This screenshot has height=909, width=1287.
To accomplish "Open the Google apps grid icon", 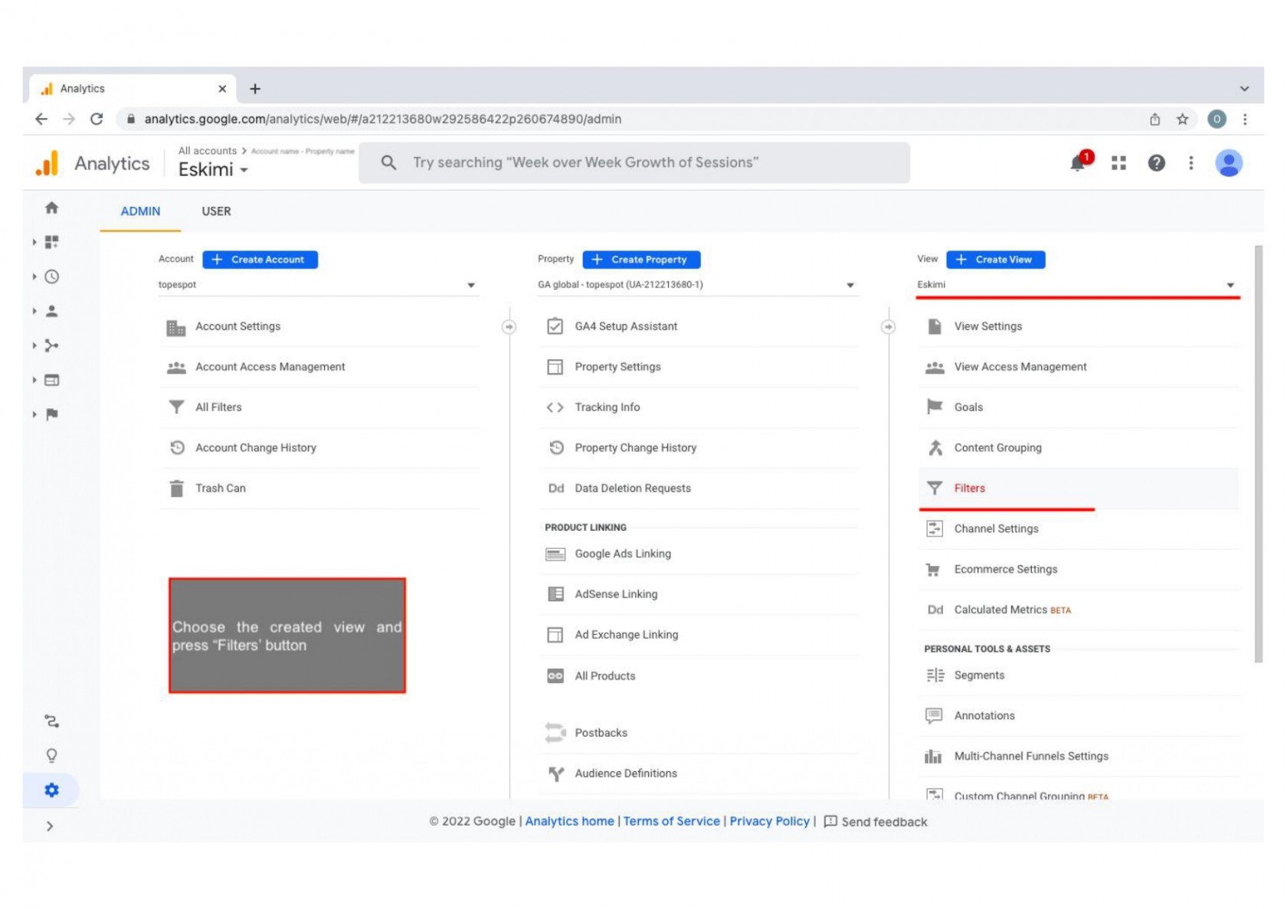I will 1118,162.
